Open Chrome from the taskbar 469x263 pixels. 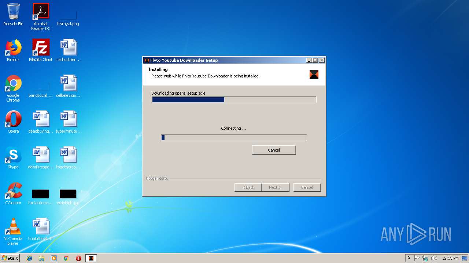pos(66,258)
